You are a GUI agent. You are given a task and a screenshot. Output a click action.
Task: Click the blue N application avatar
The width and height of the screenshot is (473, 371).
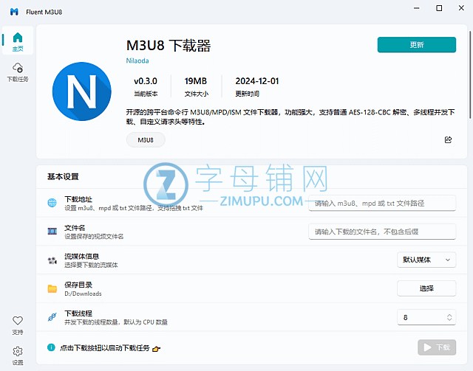point(82,91)
